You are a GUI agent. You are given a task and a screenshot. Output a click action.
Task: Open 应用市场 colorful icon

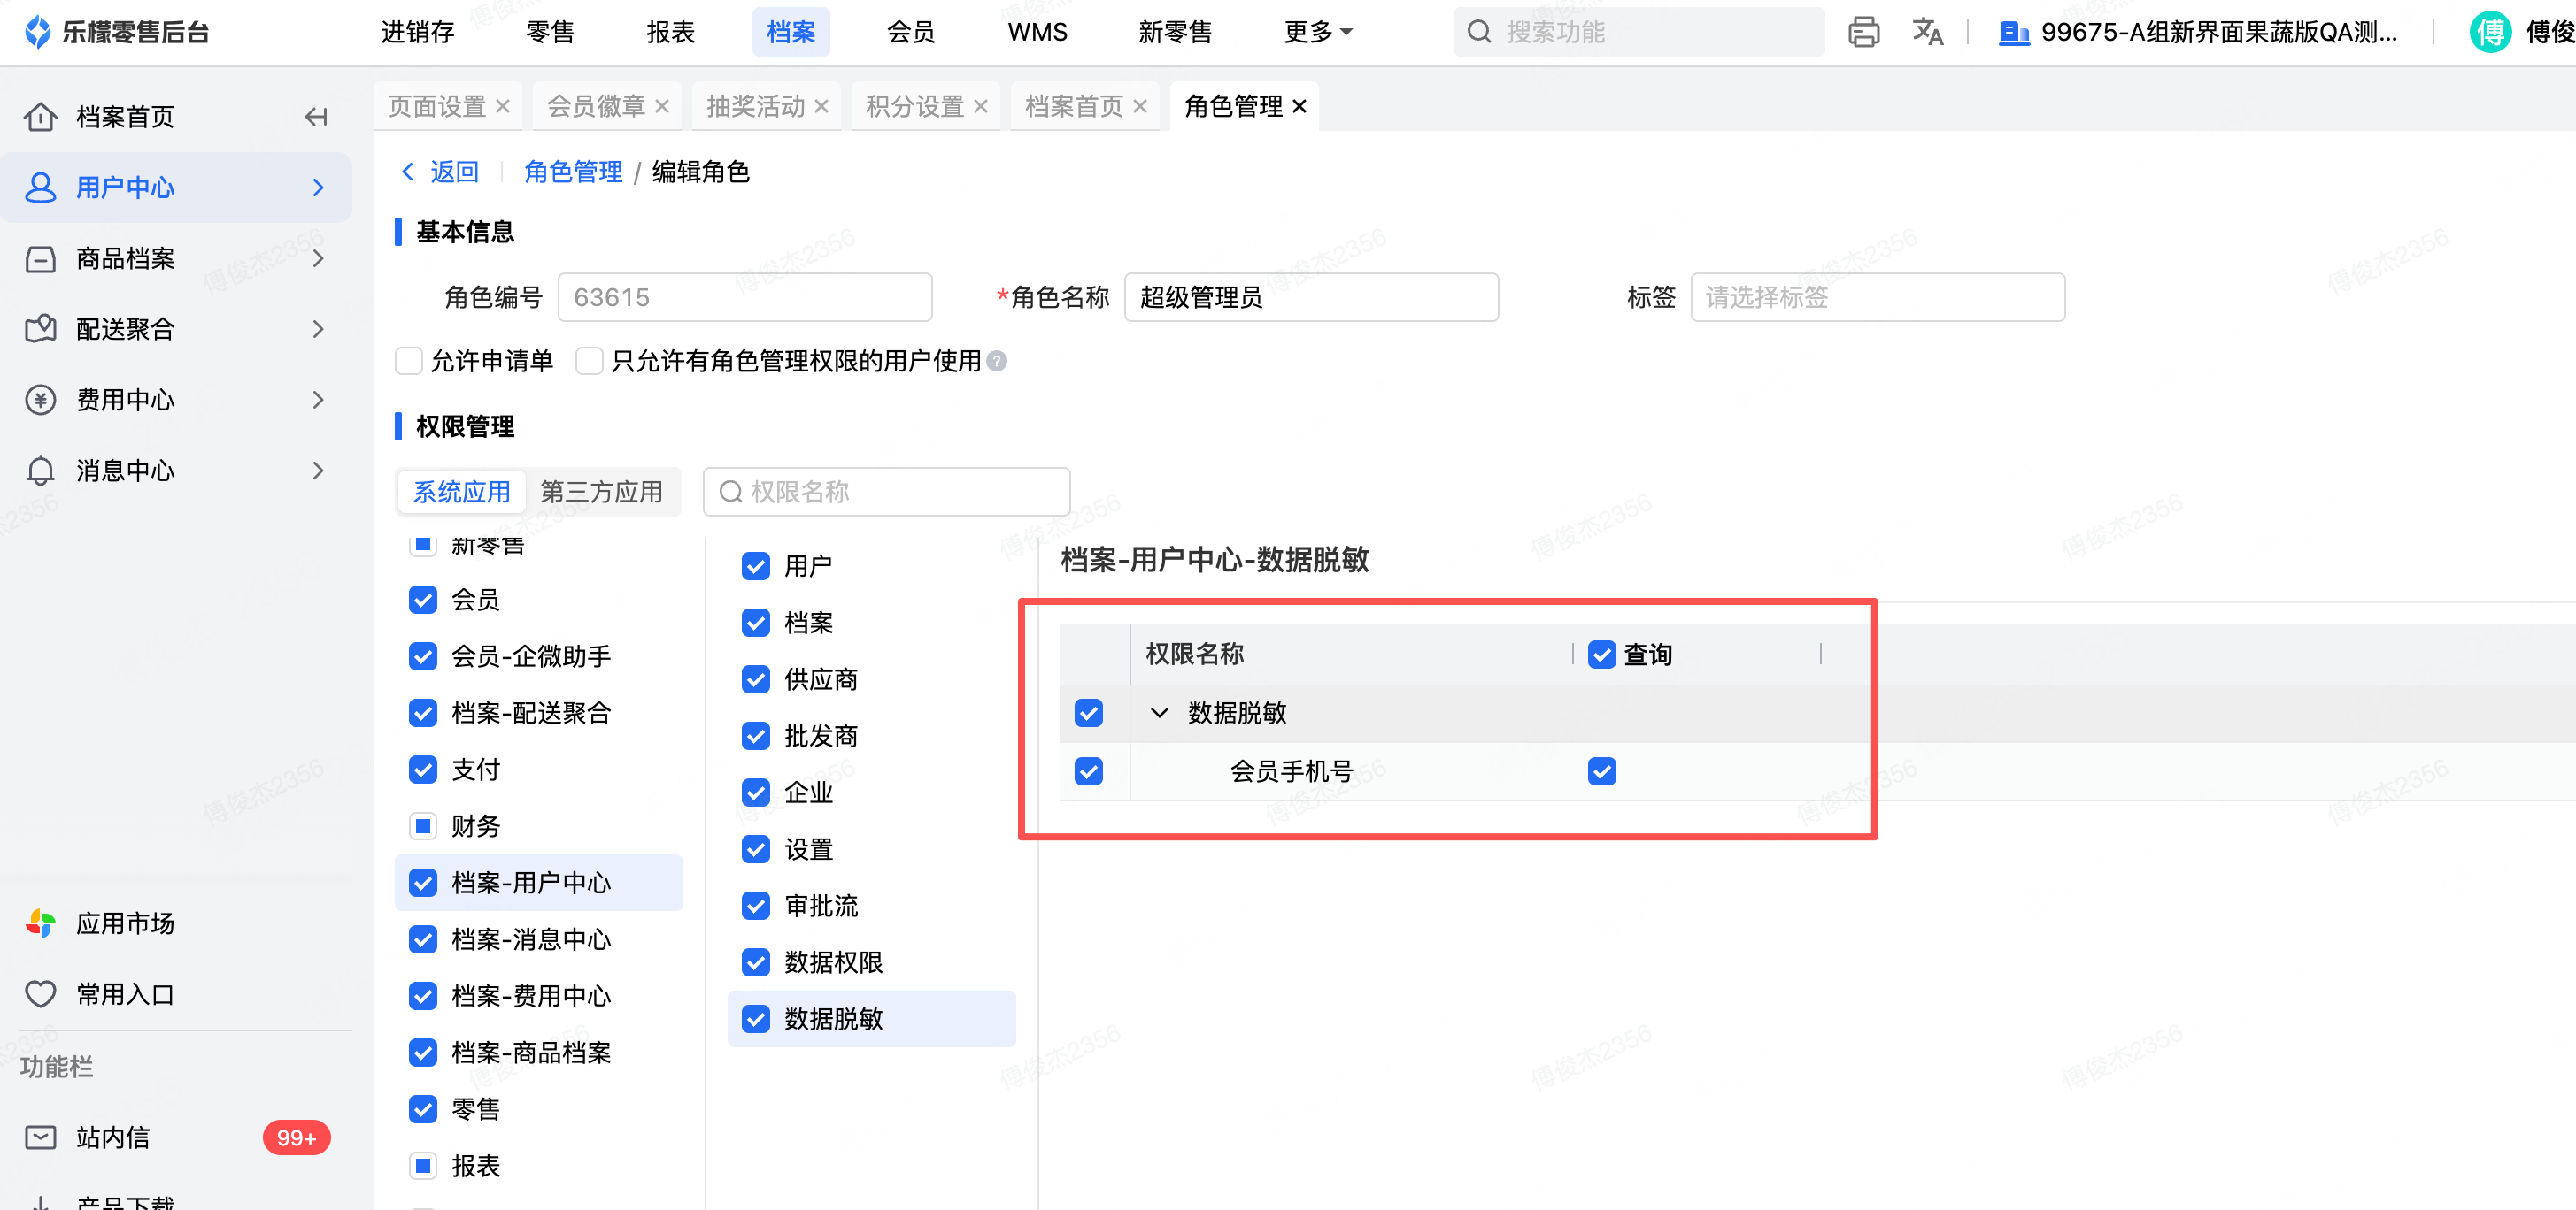click(40, 923)
